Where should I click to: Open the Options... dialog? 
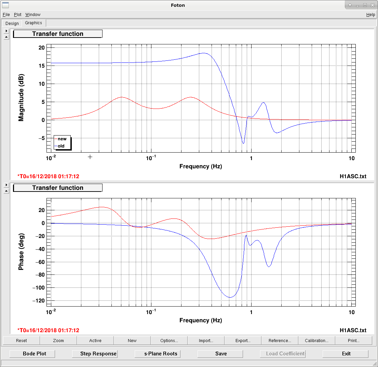169,340
